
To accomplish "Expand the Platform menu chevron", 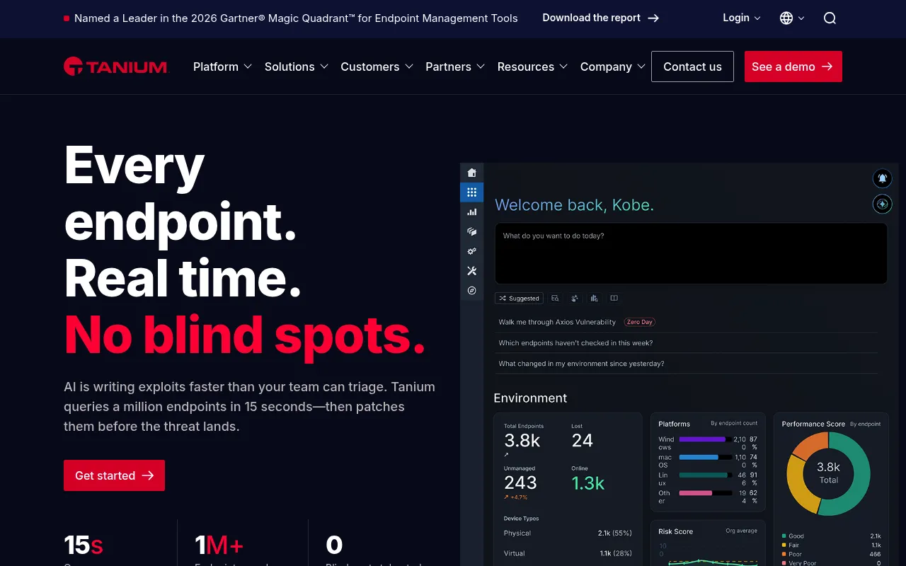I will (248, 67).
